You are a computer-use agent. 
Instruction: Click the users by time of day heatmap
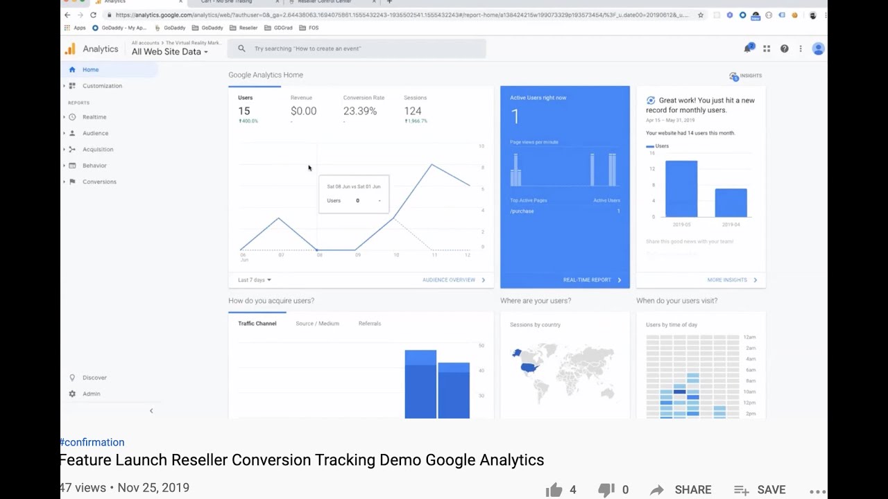(x=692, y=376)
